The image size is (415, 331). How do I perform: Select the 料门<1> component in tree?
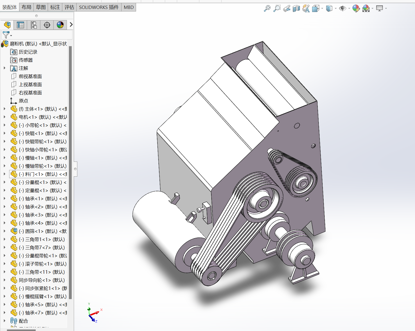pos(41,174)
